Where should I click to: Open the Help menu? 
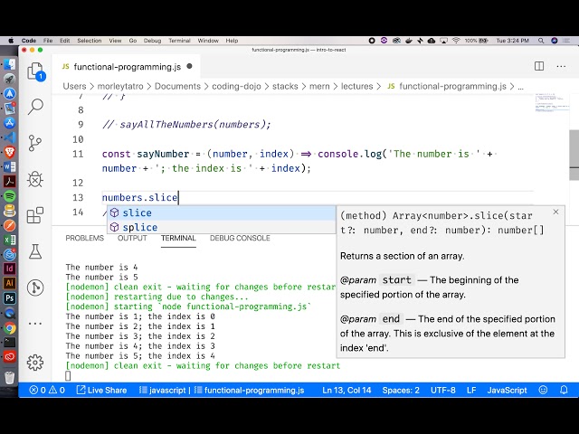[232, 41]
